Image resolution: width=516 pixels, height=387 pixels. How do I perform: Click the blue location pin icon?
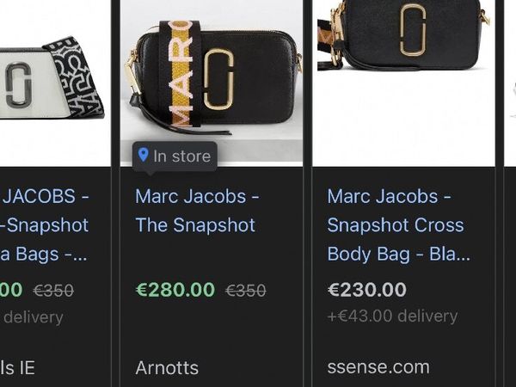(x=143, y=155)
